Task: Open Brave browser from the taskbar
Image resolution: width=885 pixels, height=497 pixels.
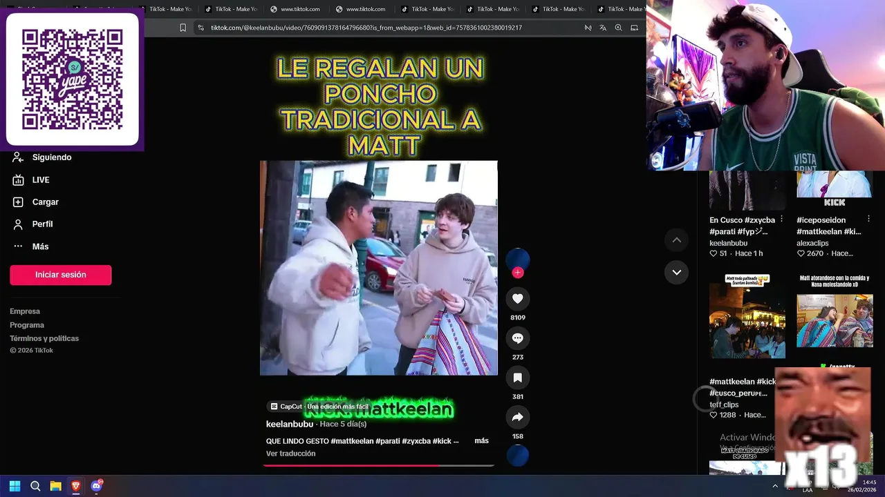Action: (x=76, y=486)
